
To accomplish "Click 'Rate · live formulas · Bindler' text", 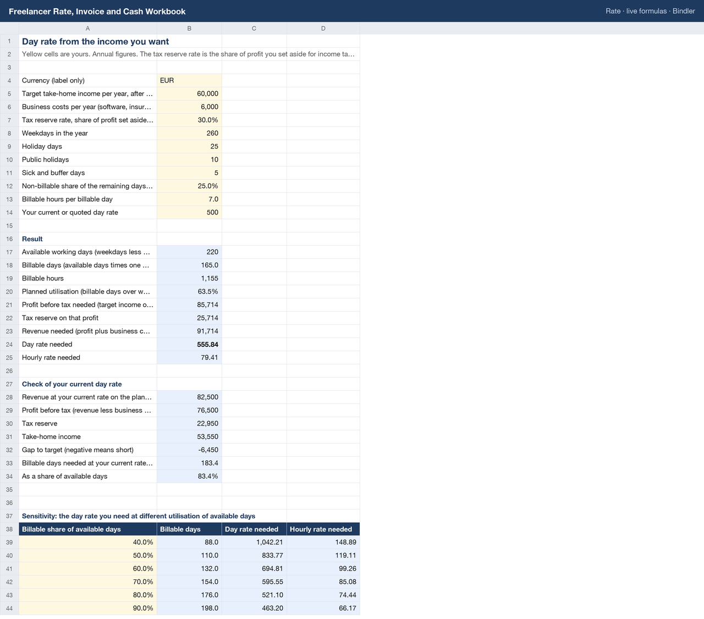I will (x=650, y=11).
